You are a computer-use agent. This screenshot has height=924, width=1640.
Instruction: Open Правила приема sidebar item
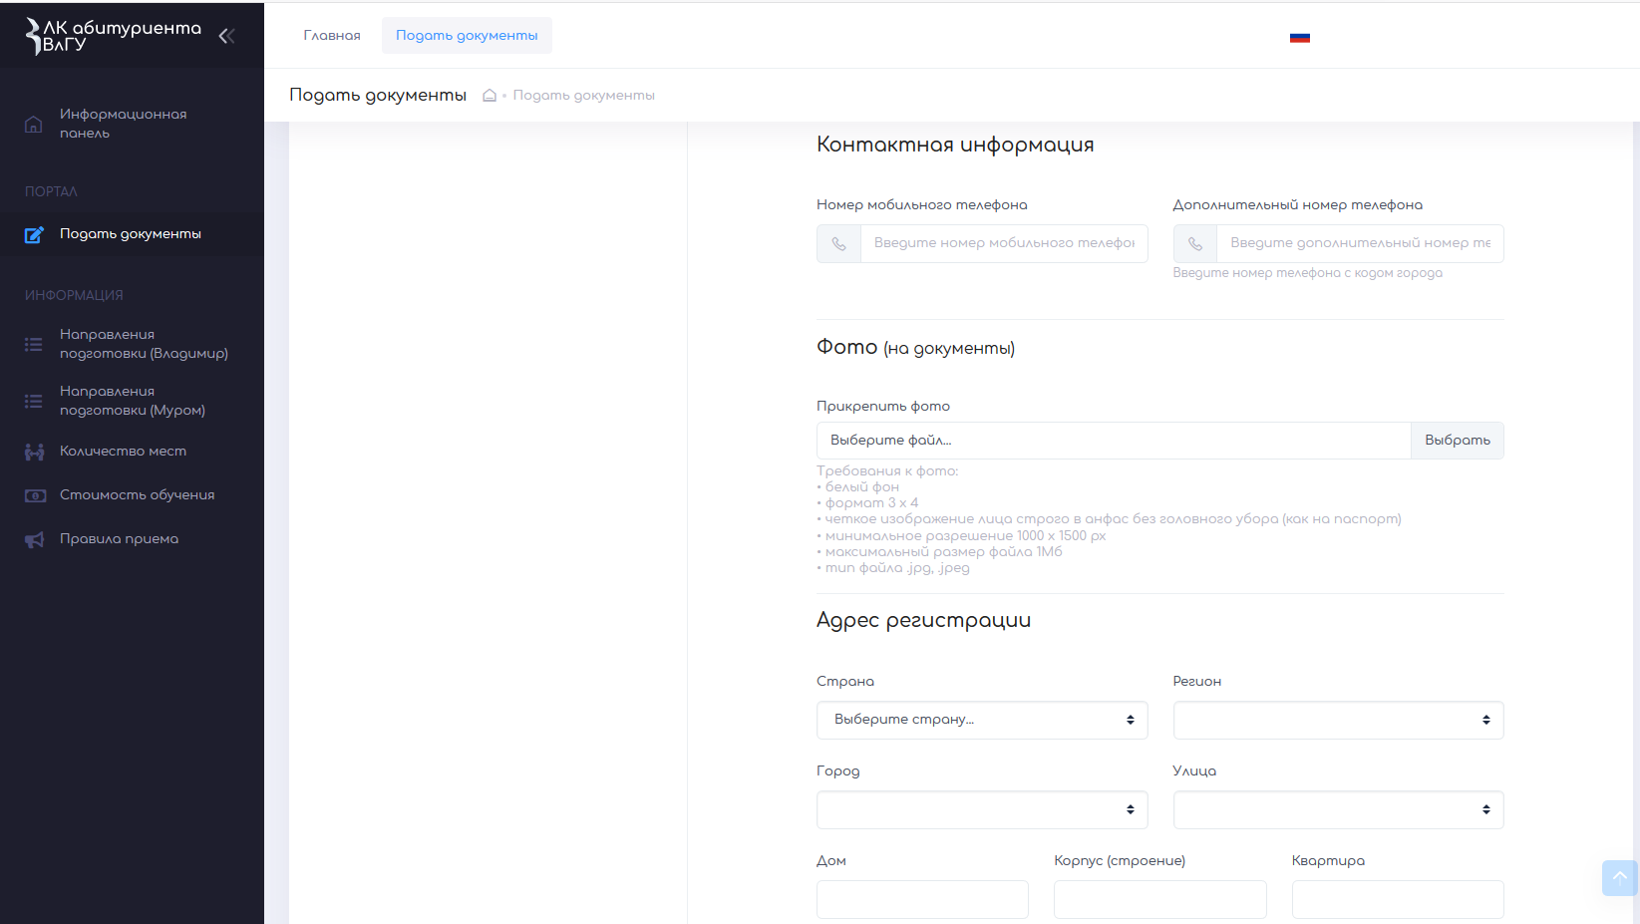point(132,539)
